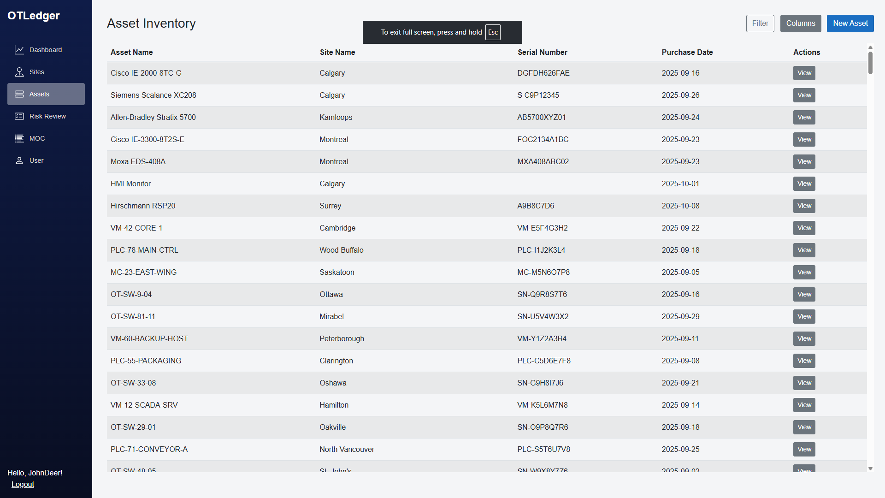Image resolution: width=885 pixels, height=498 pixels.
Task: Click the Sites people icon in sidebar
Action: pyautogui.click(x=19, y=71)
